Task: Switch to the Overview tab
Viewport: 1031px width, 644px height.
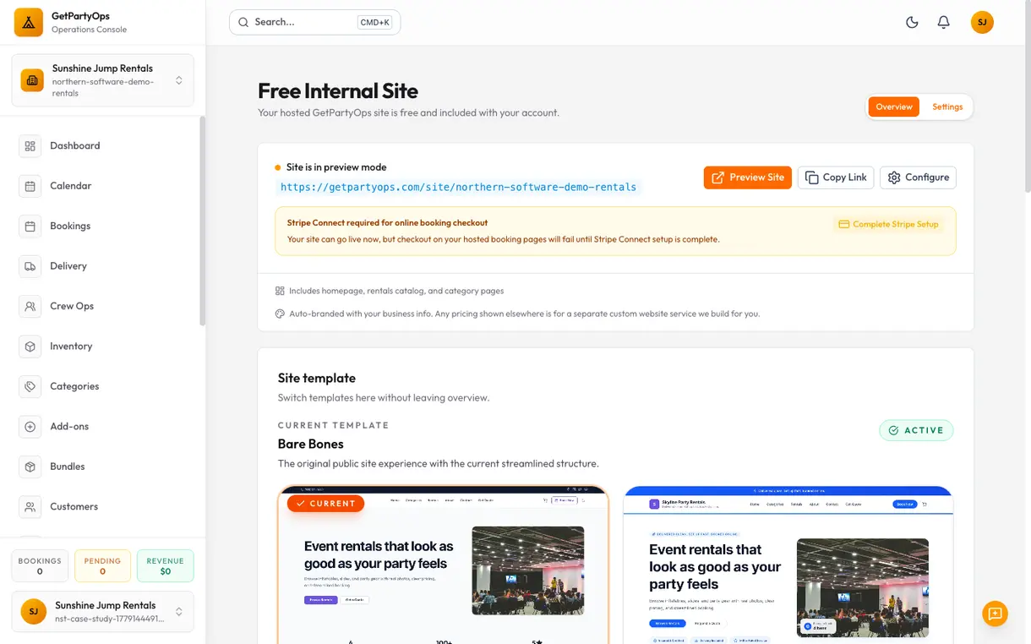Action: pos(894,106)
